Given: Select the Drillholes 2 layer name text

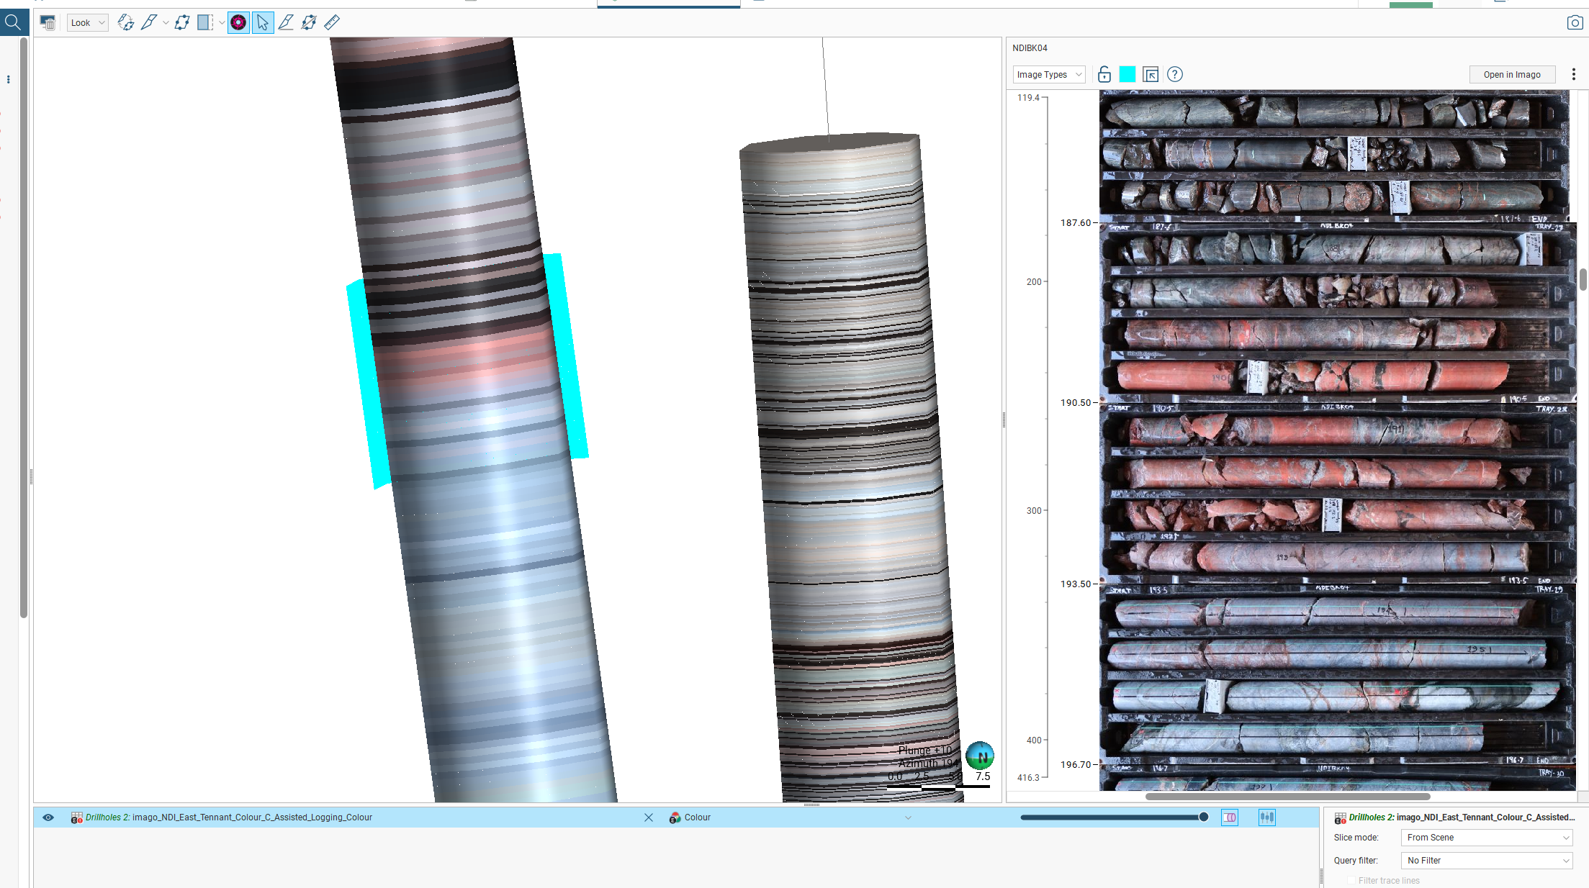Looking at the screenshot, I should [229, 817].
